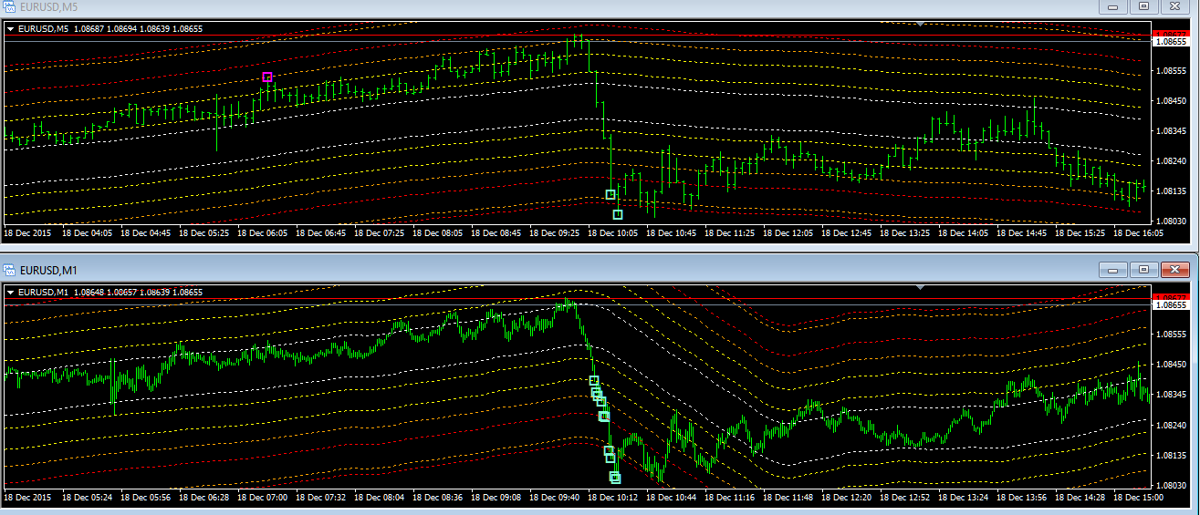
Task: Click the white 1.08655 price label on M1 chart
Action: (x=1171, y=304)
